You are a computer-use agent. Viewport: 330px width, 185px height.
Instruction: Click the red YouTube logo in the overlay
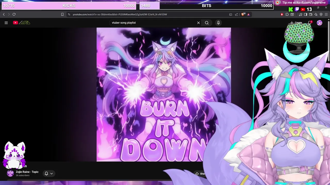(303, 10)
